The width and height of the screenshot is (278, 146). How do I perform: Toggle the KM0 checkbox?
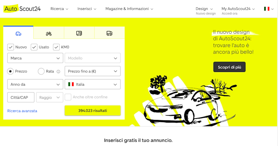(56, 47)
